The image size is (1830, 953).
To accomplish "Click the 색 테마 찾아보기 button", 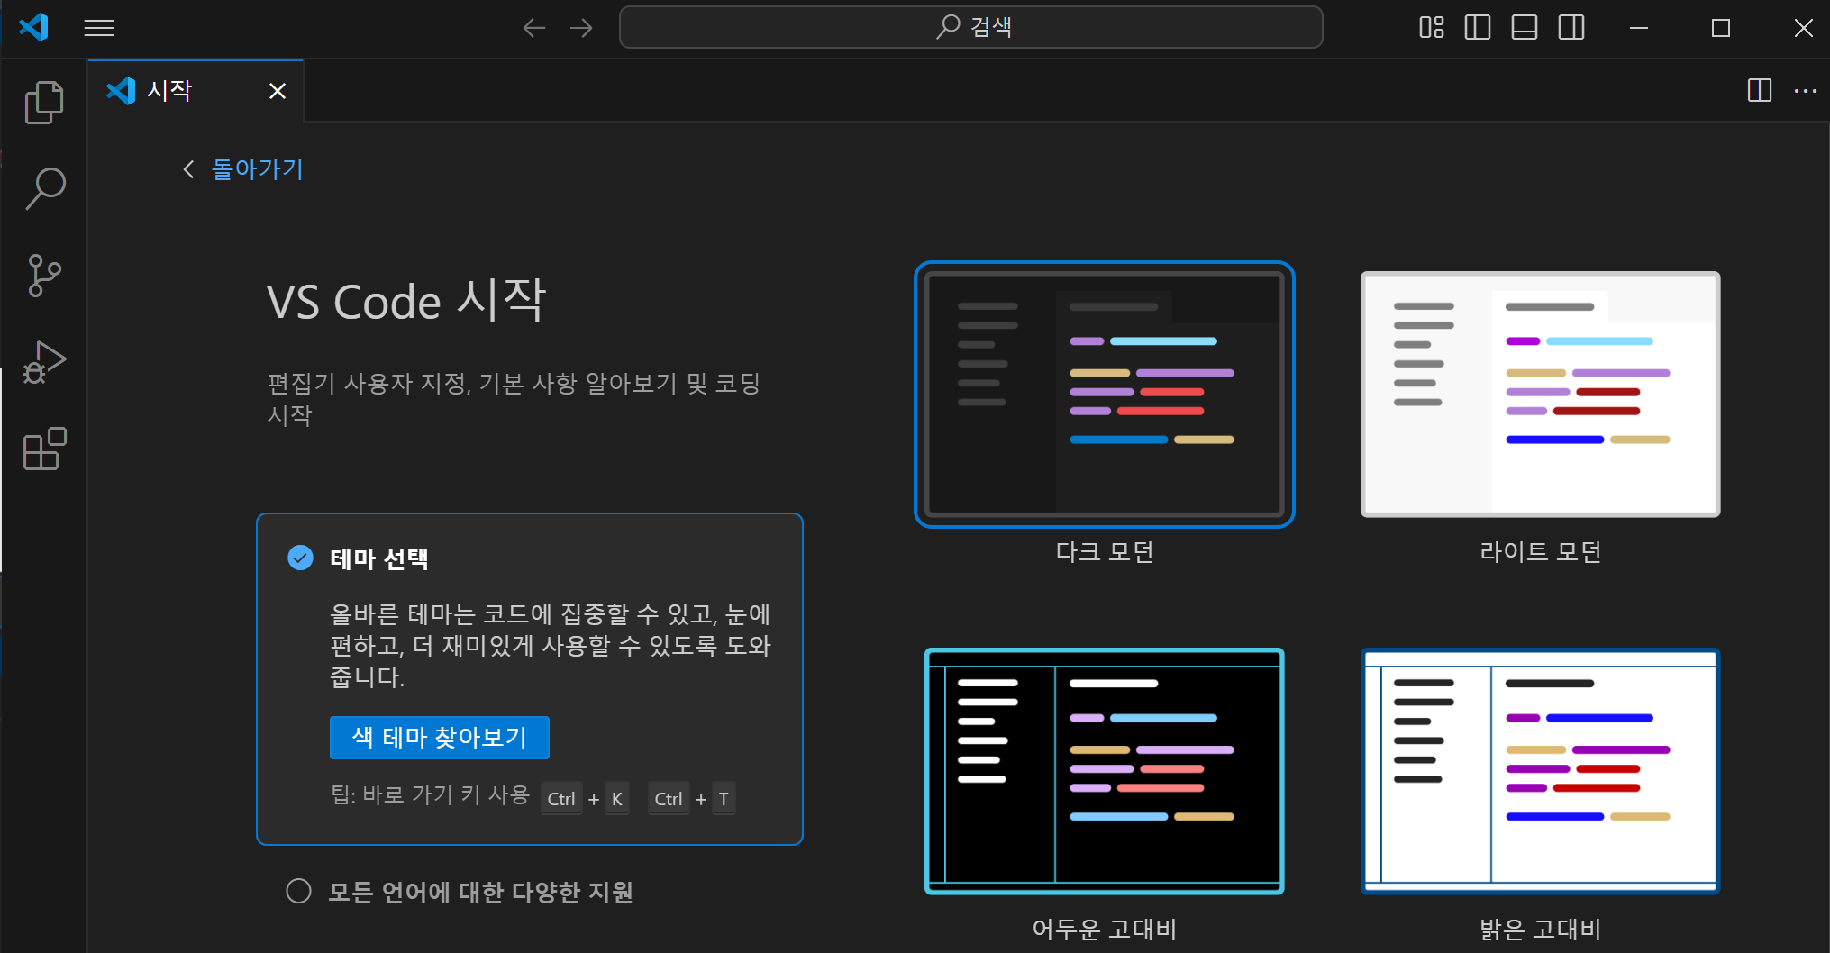I will coord(439,737).
